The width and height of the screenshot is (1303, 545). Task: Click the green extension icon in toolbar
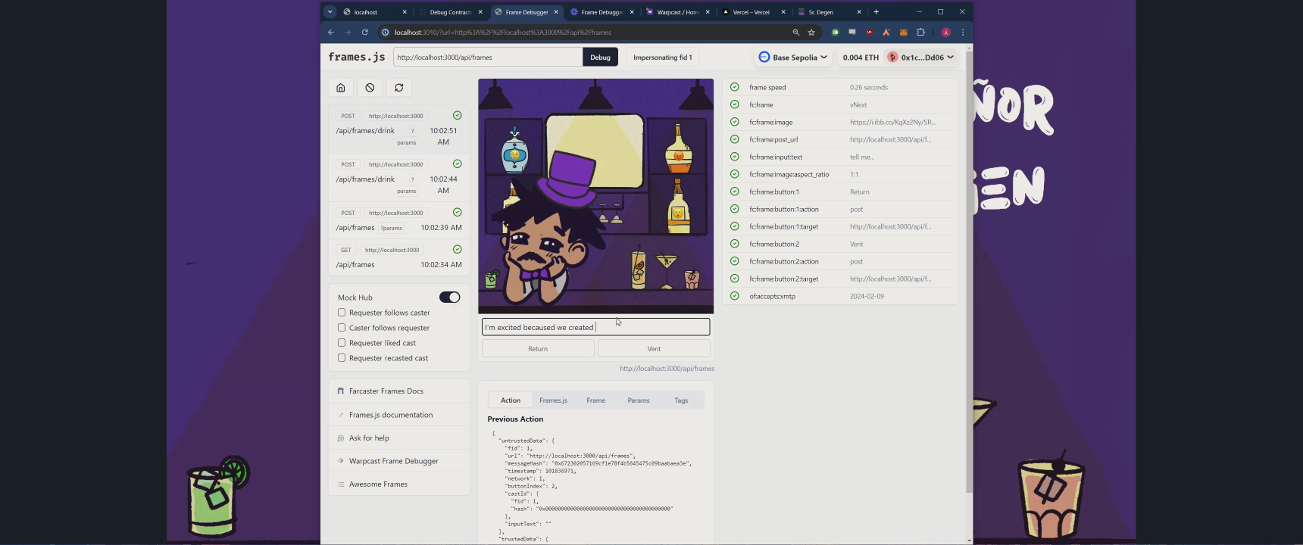835,33
